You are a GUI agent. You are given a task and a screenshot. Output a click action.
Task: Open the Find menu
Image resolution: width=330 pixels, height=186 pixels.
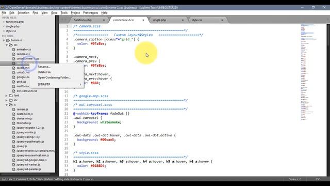[x=36, y=13]
